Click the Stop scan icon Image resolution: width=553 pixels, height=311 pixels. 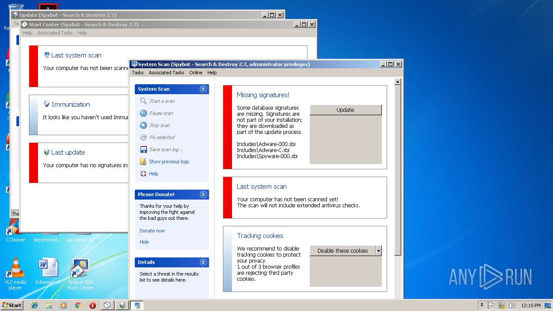click(x=143, y=125)
